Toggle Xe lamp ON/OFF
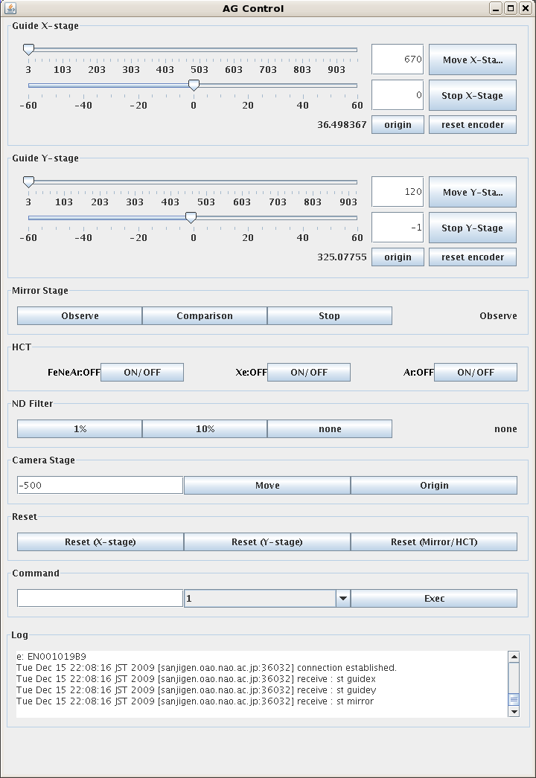 pos(308,372)
